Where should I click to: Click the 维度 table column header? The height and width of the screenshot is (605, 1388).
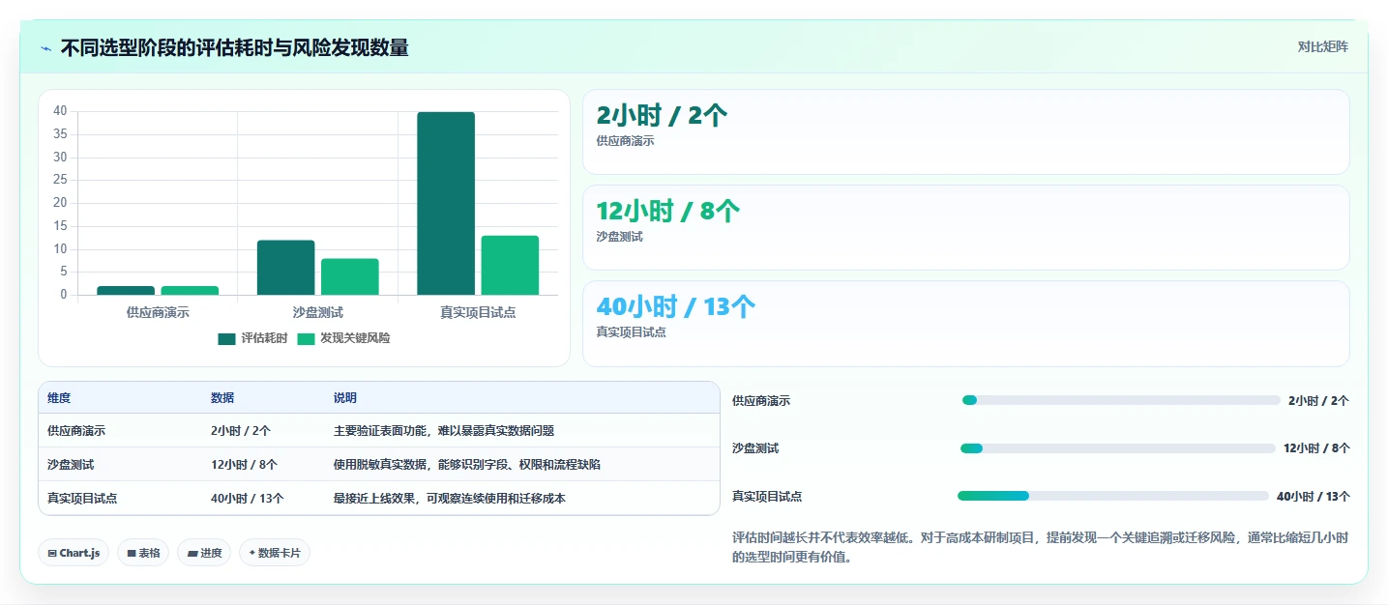59,398
